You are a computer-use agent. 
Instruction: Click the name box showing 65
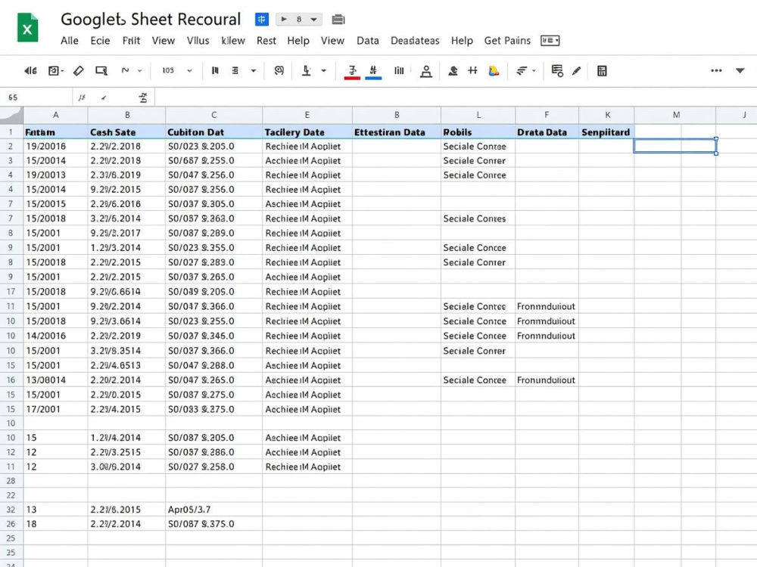[36, 98]
